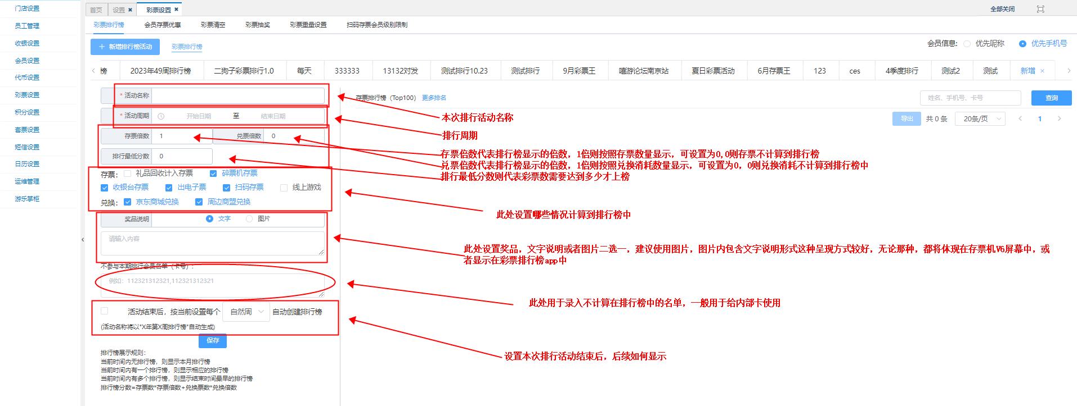
Task: Toggle 周边商盟兑换 checkbox
Action: click(199, 202)
